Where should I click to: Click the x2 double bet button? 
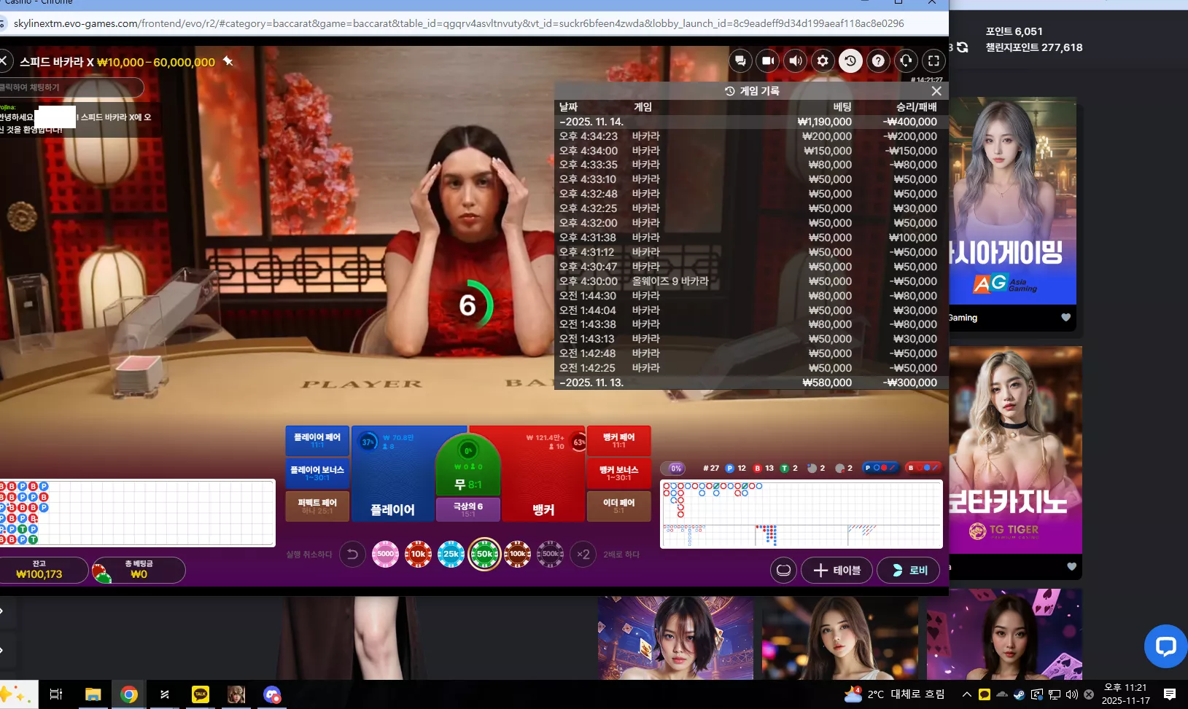(583, 555)
